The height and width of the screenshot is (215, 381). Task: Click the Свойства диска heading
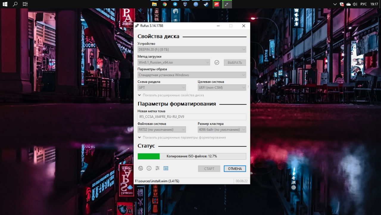158,36
